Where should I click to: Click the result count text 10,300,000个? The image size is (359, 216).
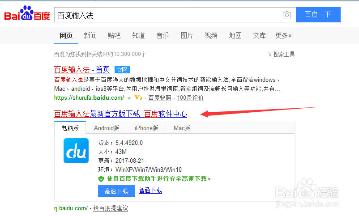tap(129, 54)
